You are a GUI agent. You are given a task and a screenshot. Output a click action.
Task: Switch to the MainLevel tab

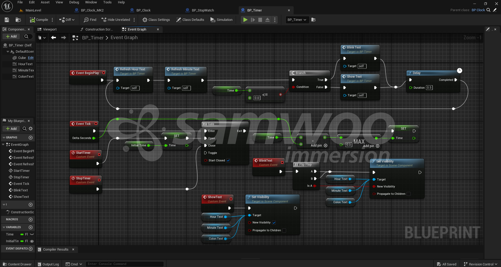pyautogui.click(x=33, y=10)
